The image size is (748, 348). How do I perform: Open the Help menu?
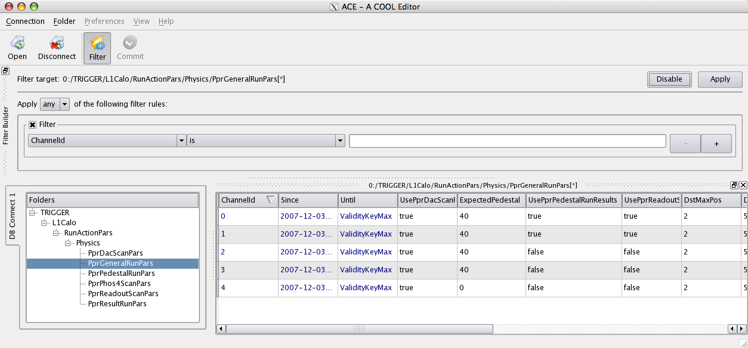click(x=166, y=21)
